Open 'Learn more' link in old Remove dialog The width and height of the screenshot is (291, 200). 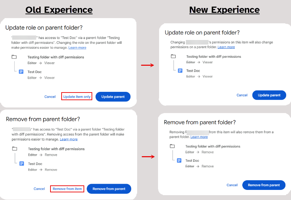point(69,139)
